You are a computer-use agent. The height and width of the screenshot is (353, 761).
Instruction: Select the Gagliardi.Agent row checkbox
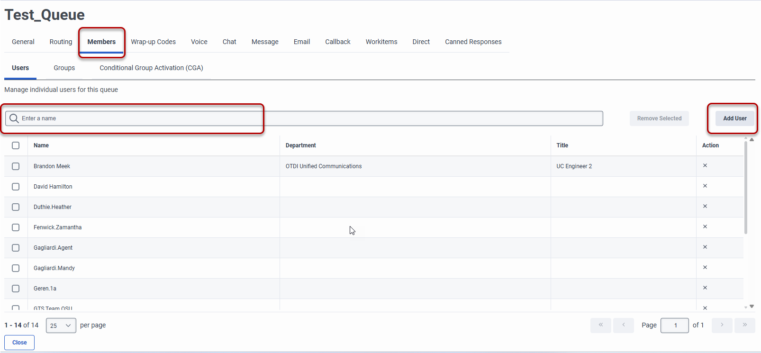click(16, 248)
